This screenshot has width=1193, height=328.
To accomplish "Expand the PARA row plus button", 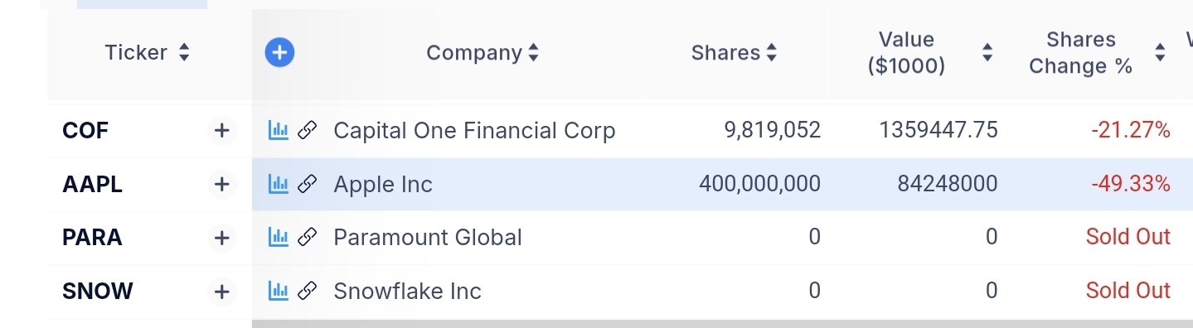I will point(221,238).
